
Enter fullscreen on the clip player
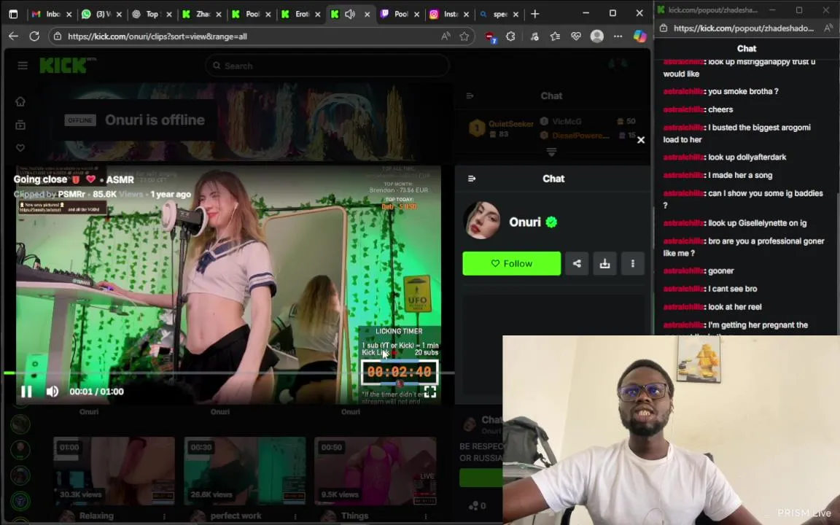tap(429, 392)
